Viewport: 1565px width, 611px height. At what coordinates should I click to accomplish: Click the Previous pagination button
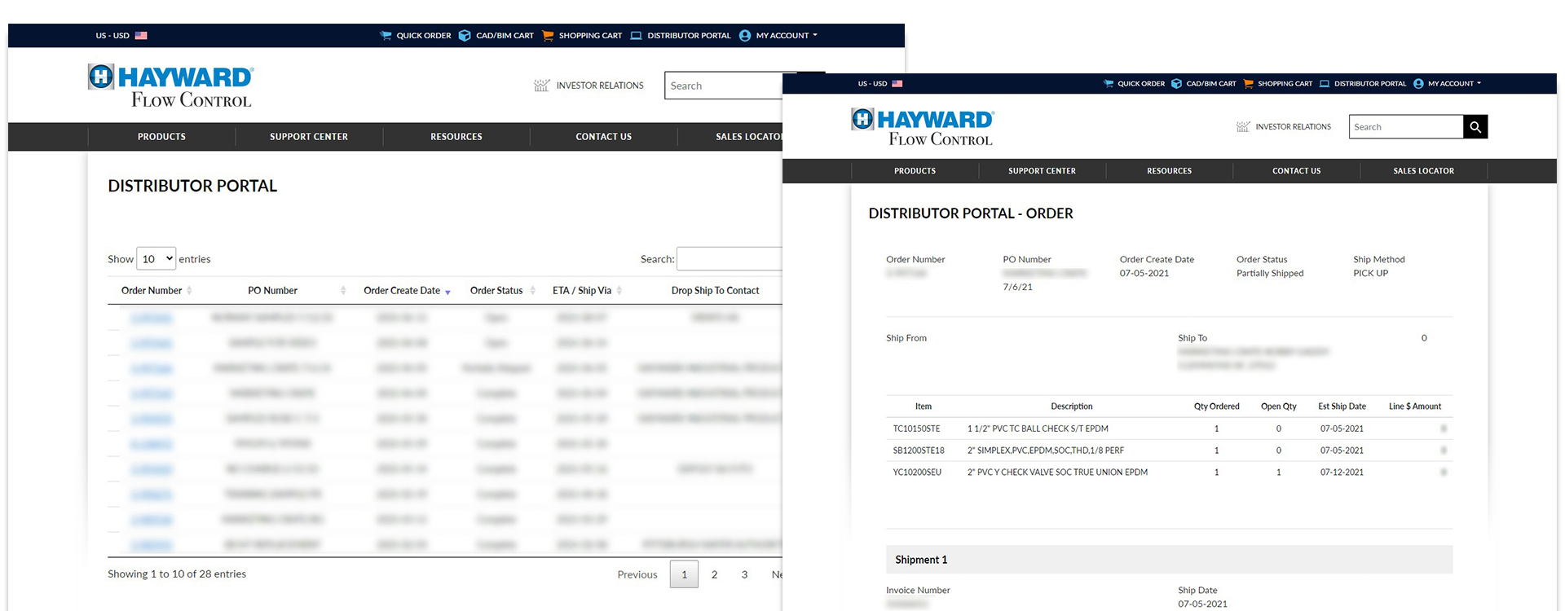point(637,574)
